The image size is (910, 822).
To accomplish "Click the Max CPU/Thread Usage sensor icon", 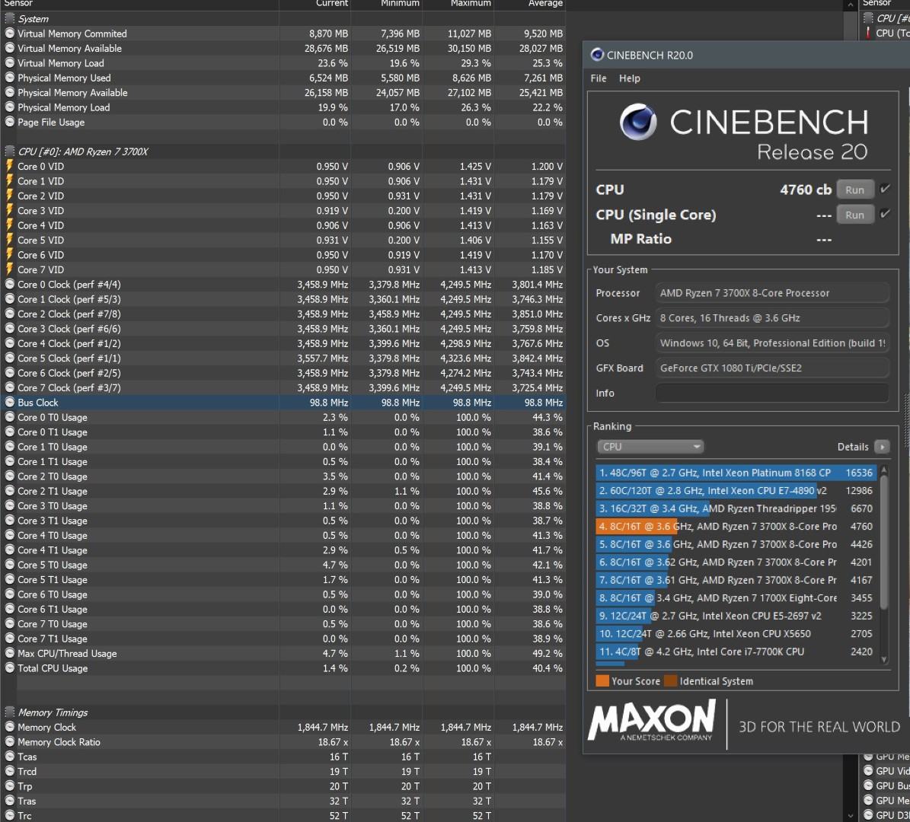I will pyautogui.click(x=9, y=653).
